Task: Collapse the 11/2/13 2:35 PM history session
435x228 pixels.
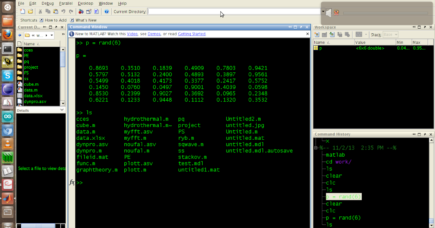Action: click(x=316, y=148)
